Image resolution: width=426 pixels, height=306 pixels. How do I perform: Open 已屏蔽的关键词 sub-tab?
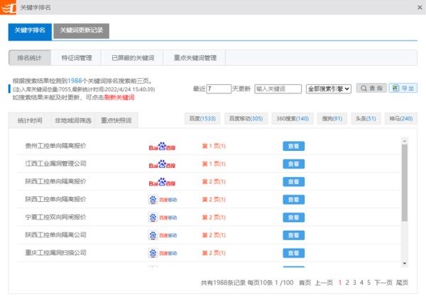(x=133, y=58)
